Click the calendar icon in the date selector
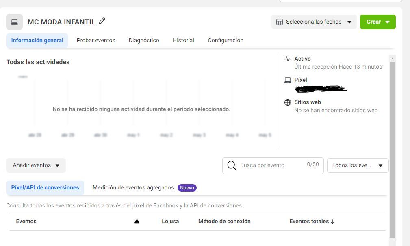 [280, 22]
